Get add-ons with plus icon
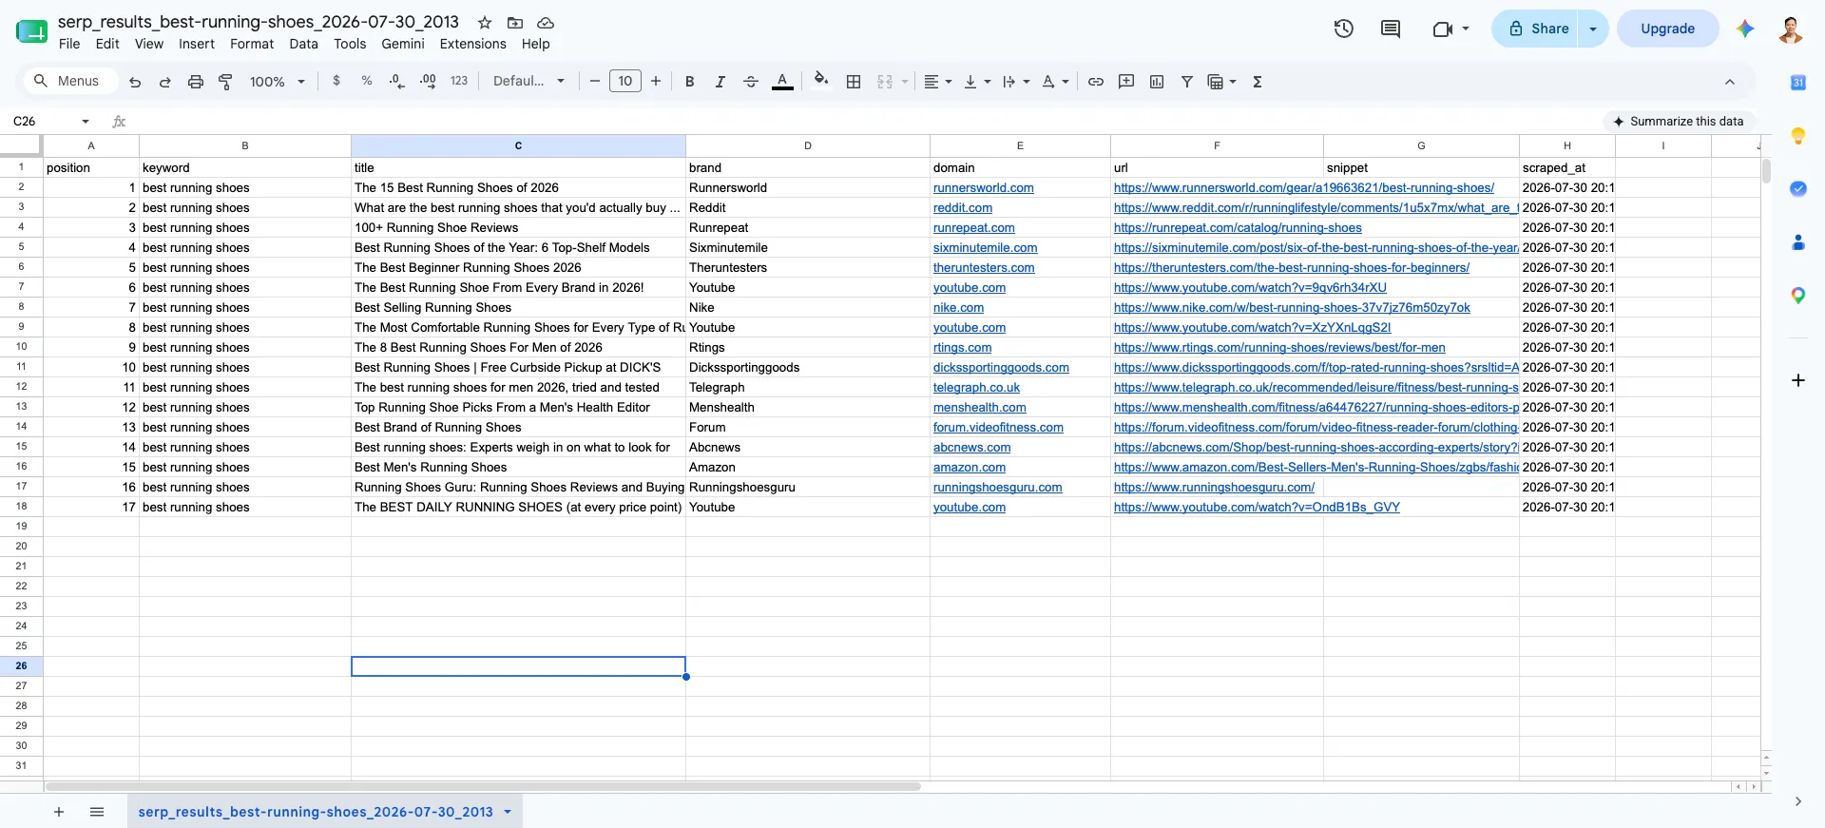 (x=1798, y=380)
